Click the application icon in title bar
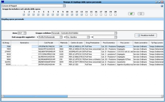Screen dimensions: 165x102 [x=3, y=2]
